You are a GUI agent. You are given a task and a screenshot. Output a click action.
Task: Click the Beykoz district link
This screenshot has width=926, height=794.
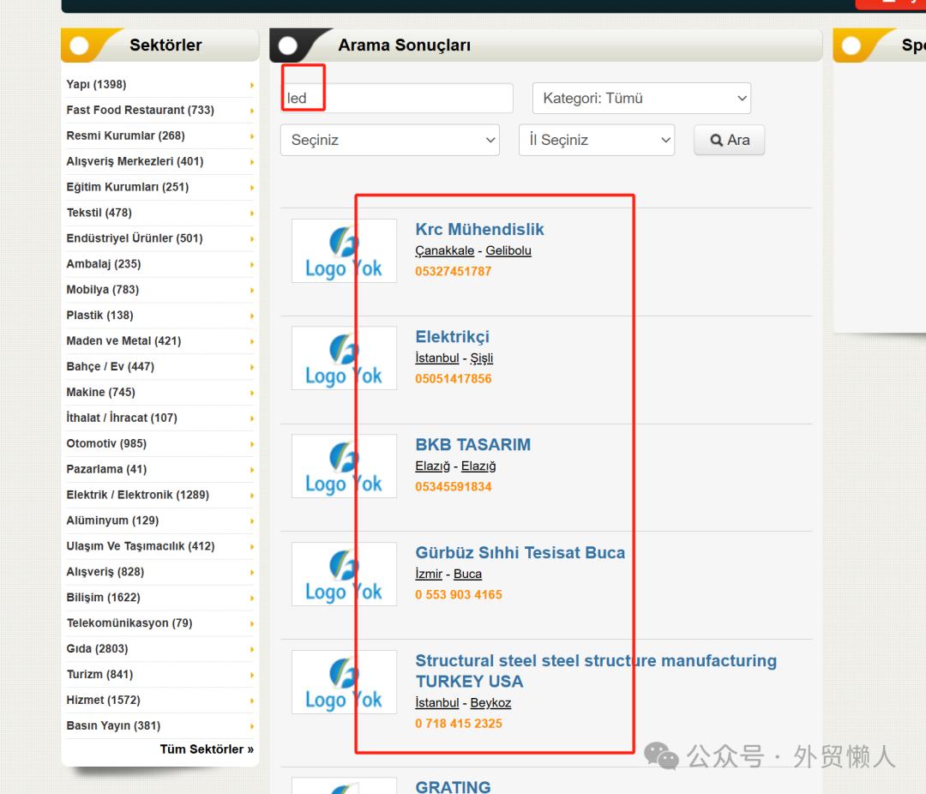tap(490, 702)
